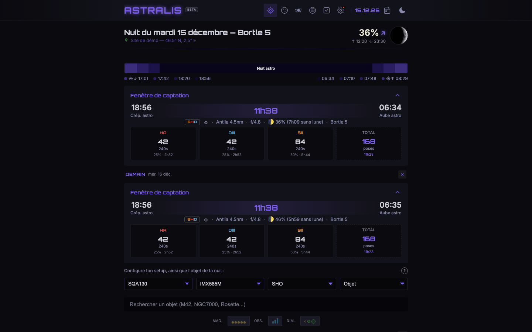Open the checklist icon in the navbar
The width and height of the screenshot is (532, 332).
327,10
